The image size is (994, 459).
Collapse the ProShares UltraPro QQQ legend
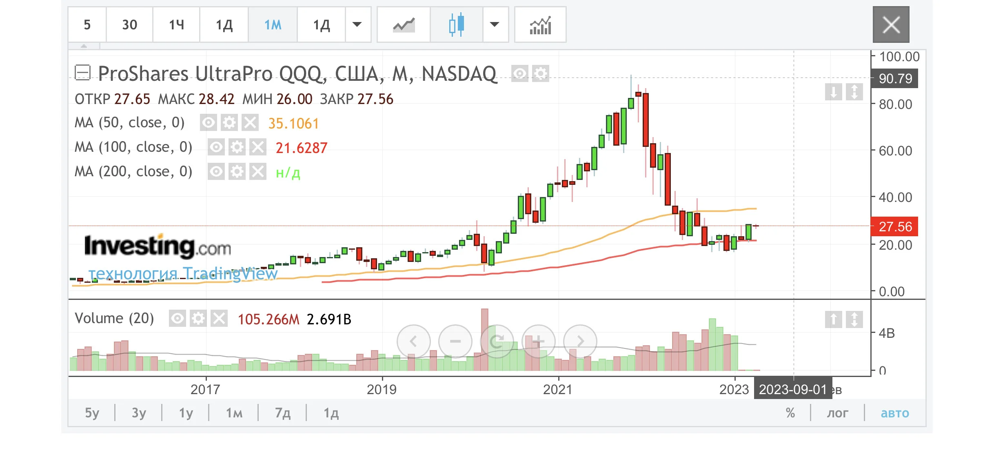click(82, 73)
